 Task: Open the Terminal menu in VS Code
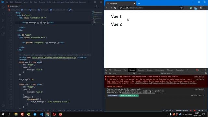coord(42,2)
